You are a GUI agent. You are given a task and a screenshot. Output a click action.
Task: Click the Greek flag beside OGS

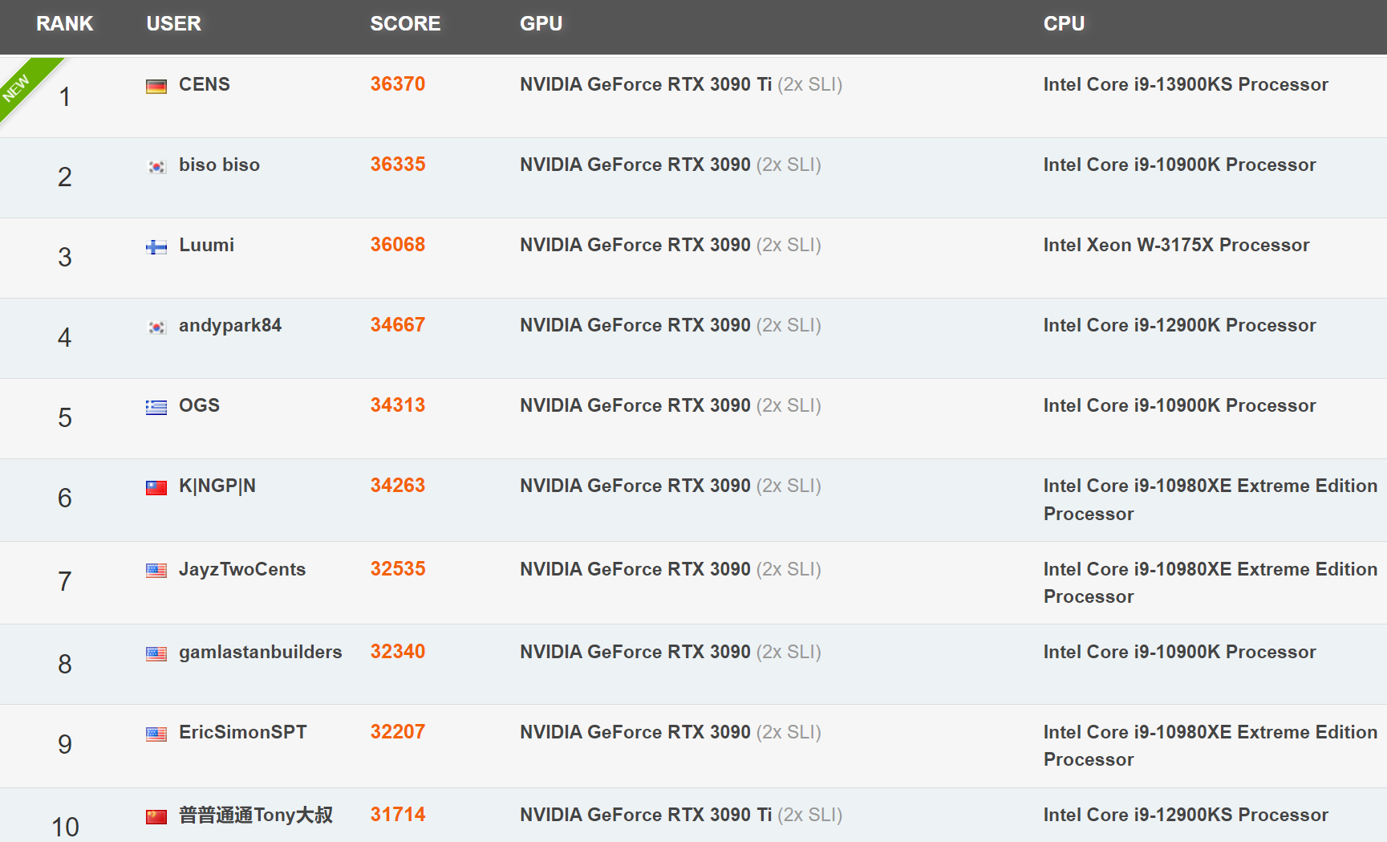[x=156, y=407]
